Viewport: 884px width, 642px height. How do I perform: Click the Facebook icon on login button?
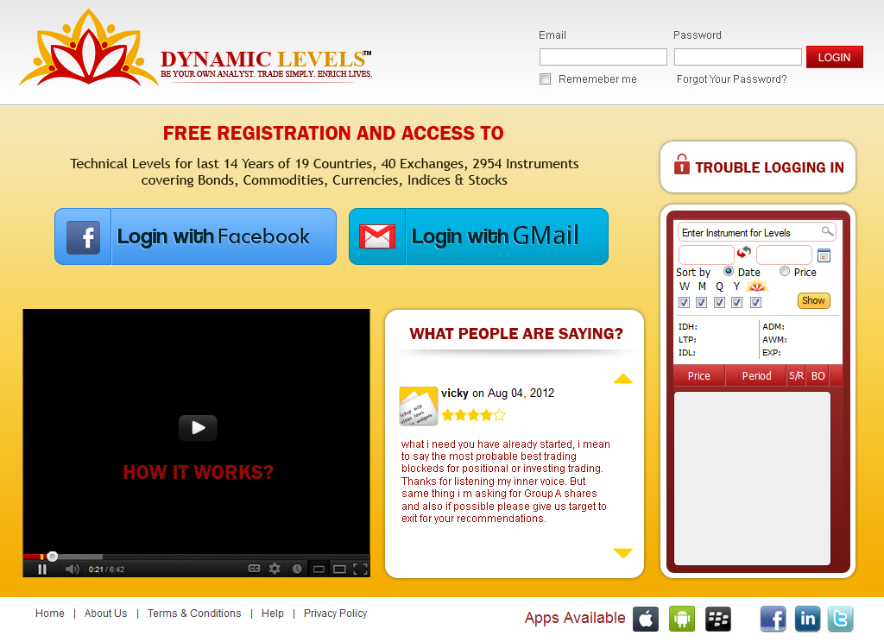click(x=84, y=237)
